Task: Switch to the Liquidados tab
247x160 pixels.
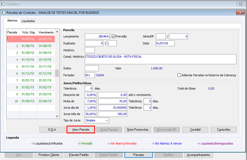Action: coord(28,21)
